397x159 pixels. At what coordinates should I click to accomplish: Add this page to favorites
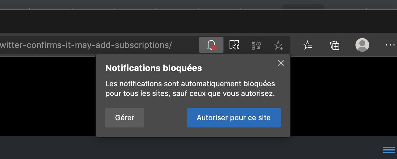[x=278, y=46]
